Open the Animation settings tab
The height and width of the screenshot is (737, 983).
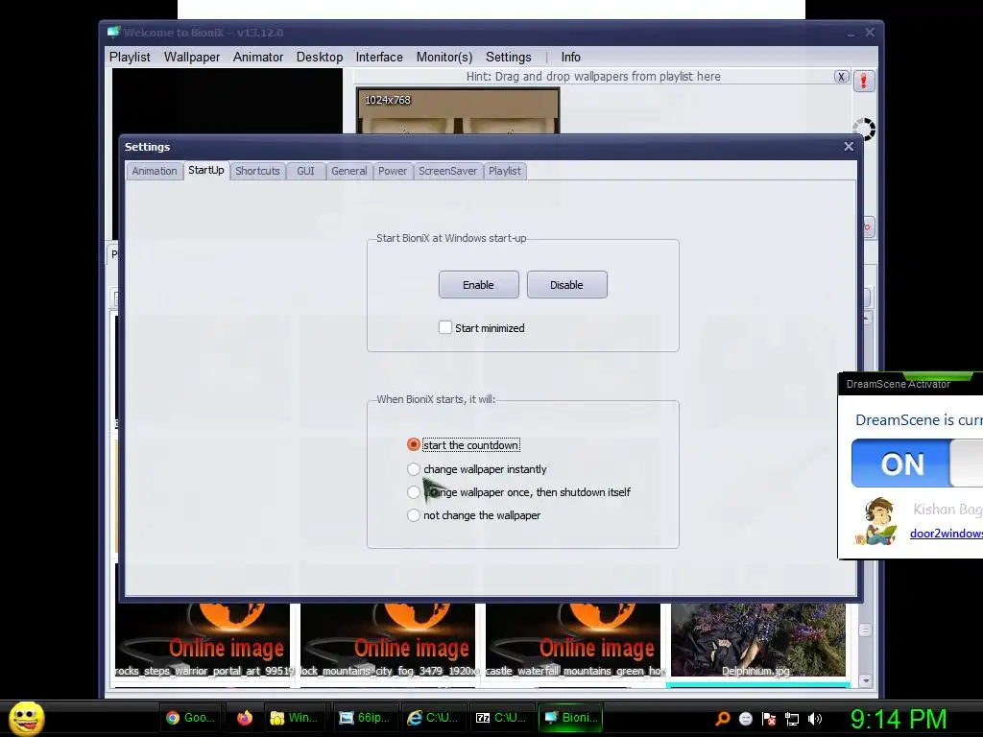tap(155, 171)
